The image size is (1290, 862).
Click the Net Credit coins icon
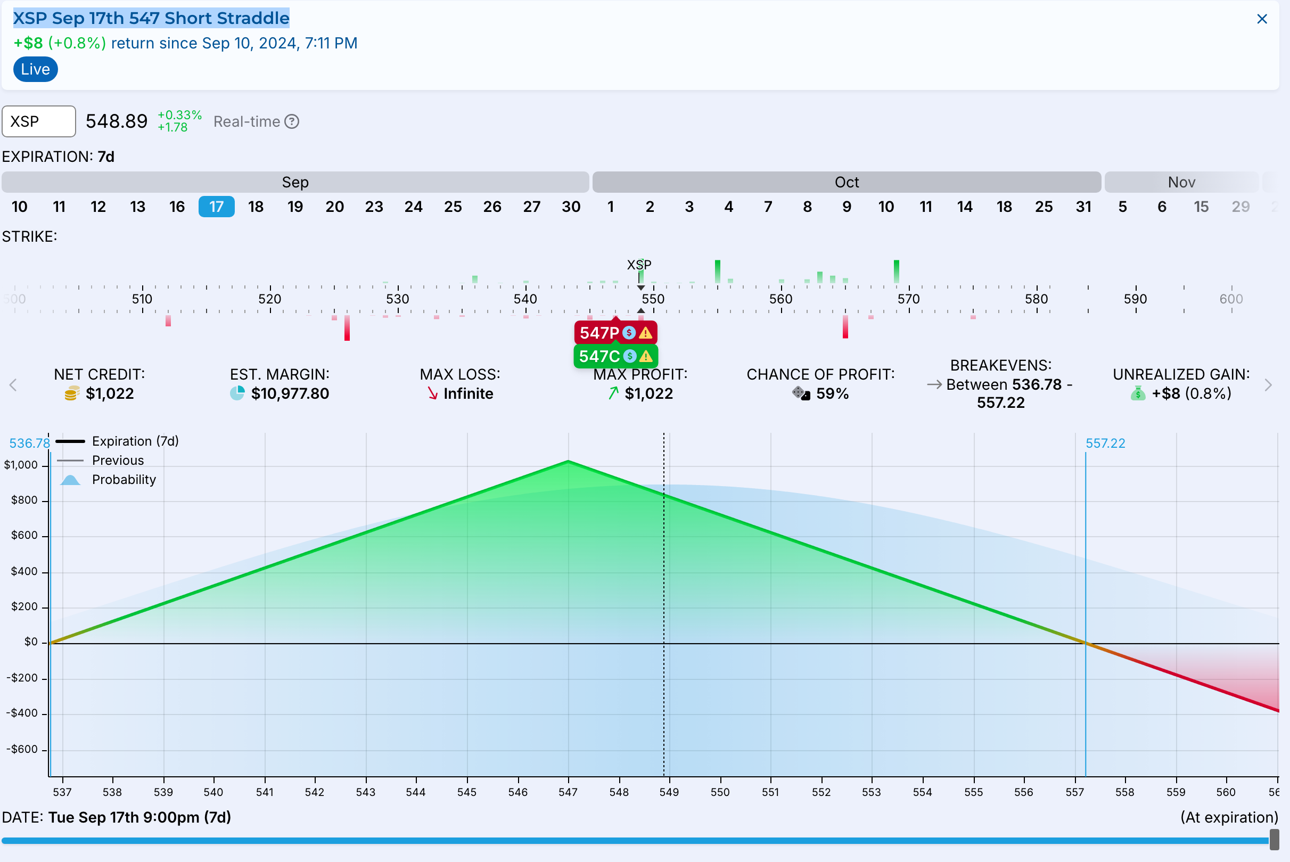tap(71, 393)
